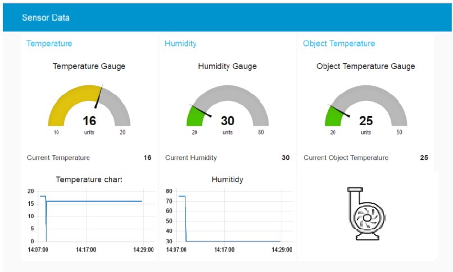Click the Temperature Gauge reading 16
453x272 pixels.
pyautogui.click(x=89, y=120)
